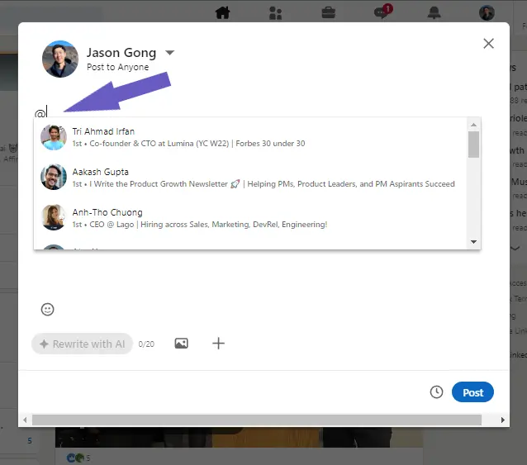The width and height of the screenshot is (527, 465).
Task: Open the Jobs briefcase icon
Action: coord(329,12)
